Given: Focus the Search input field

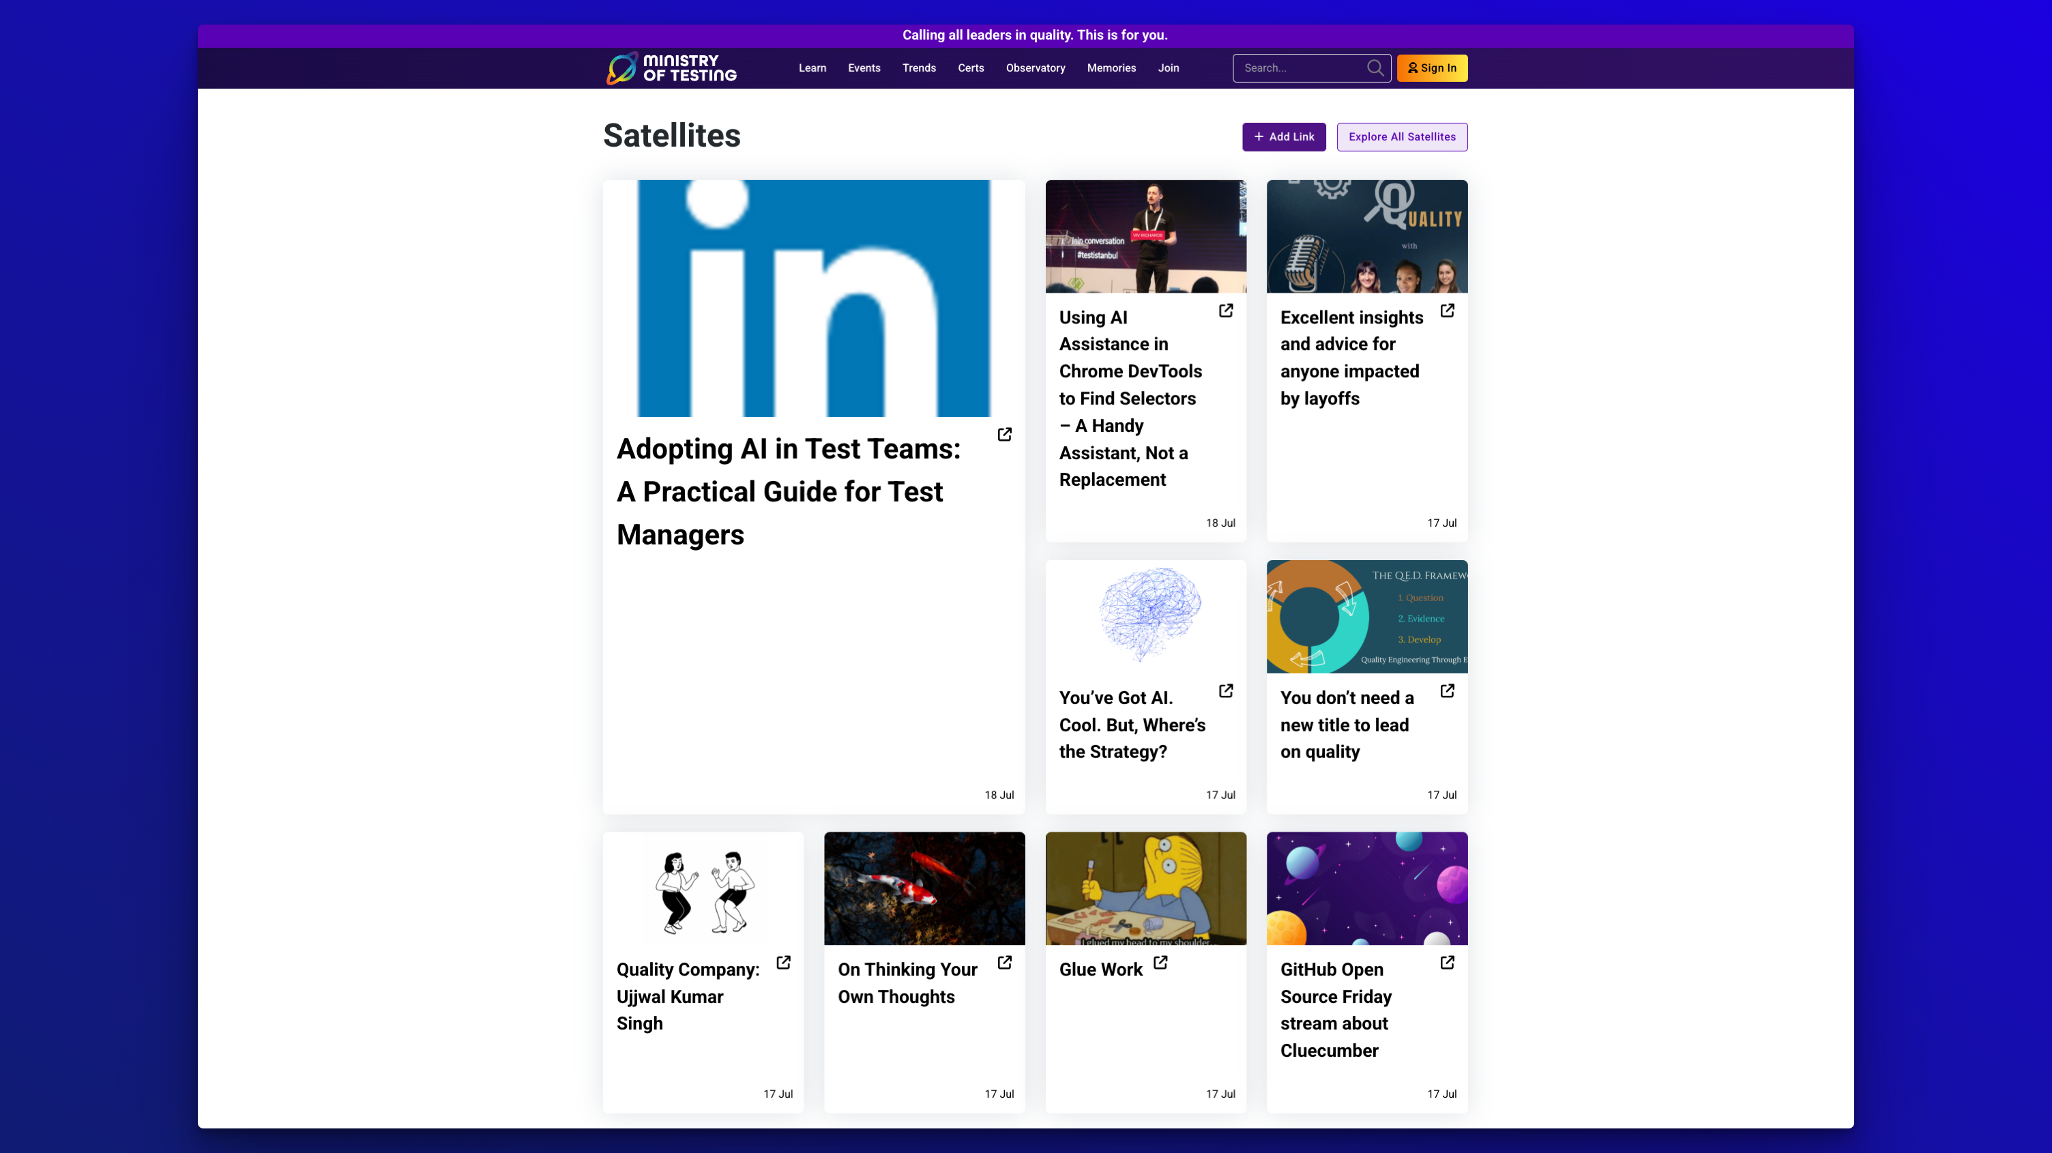Looking at the screenshot, I should 1302,68.
